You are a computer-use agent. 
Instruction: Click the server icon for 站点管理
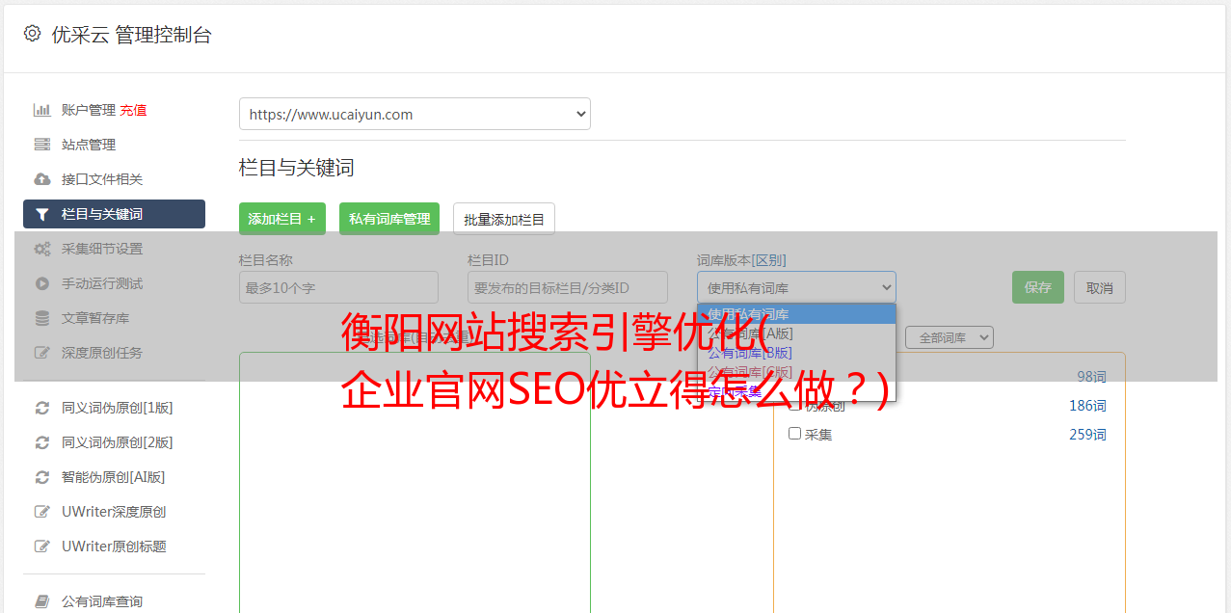click(41, 145)
